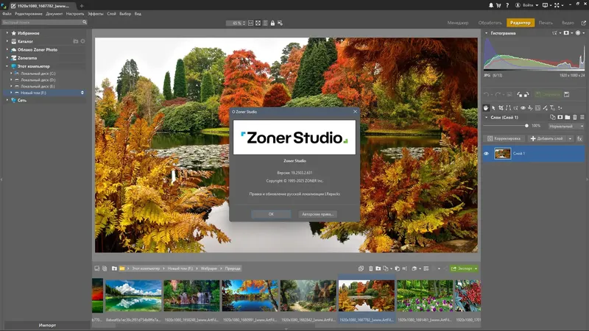Click the help question mark icon
589x331 pixels.
(507, 5)
